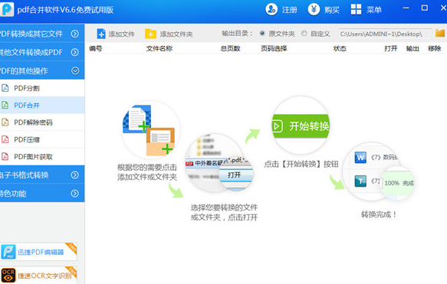Collapse PDF的其他操作 section arrow
Viewport: 447px width, 284px height.
coord(75,70)
